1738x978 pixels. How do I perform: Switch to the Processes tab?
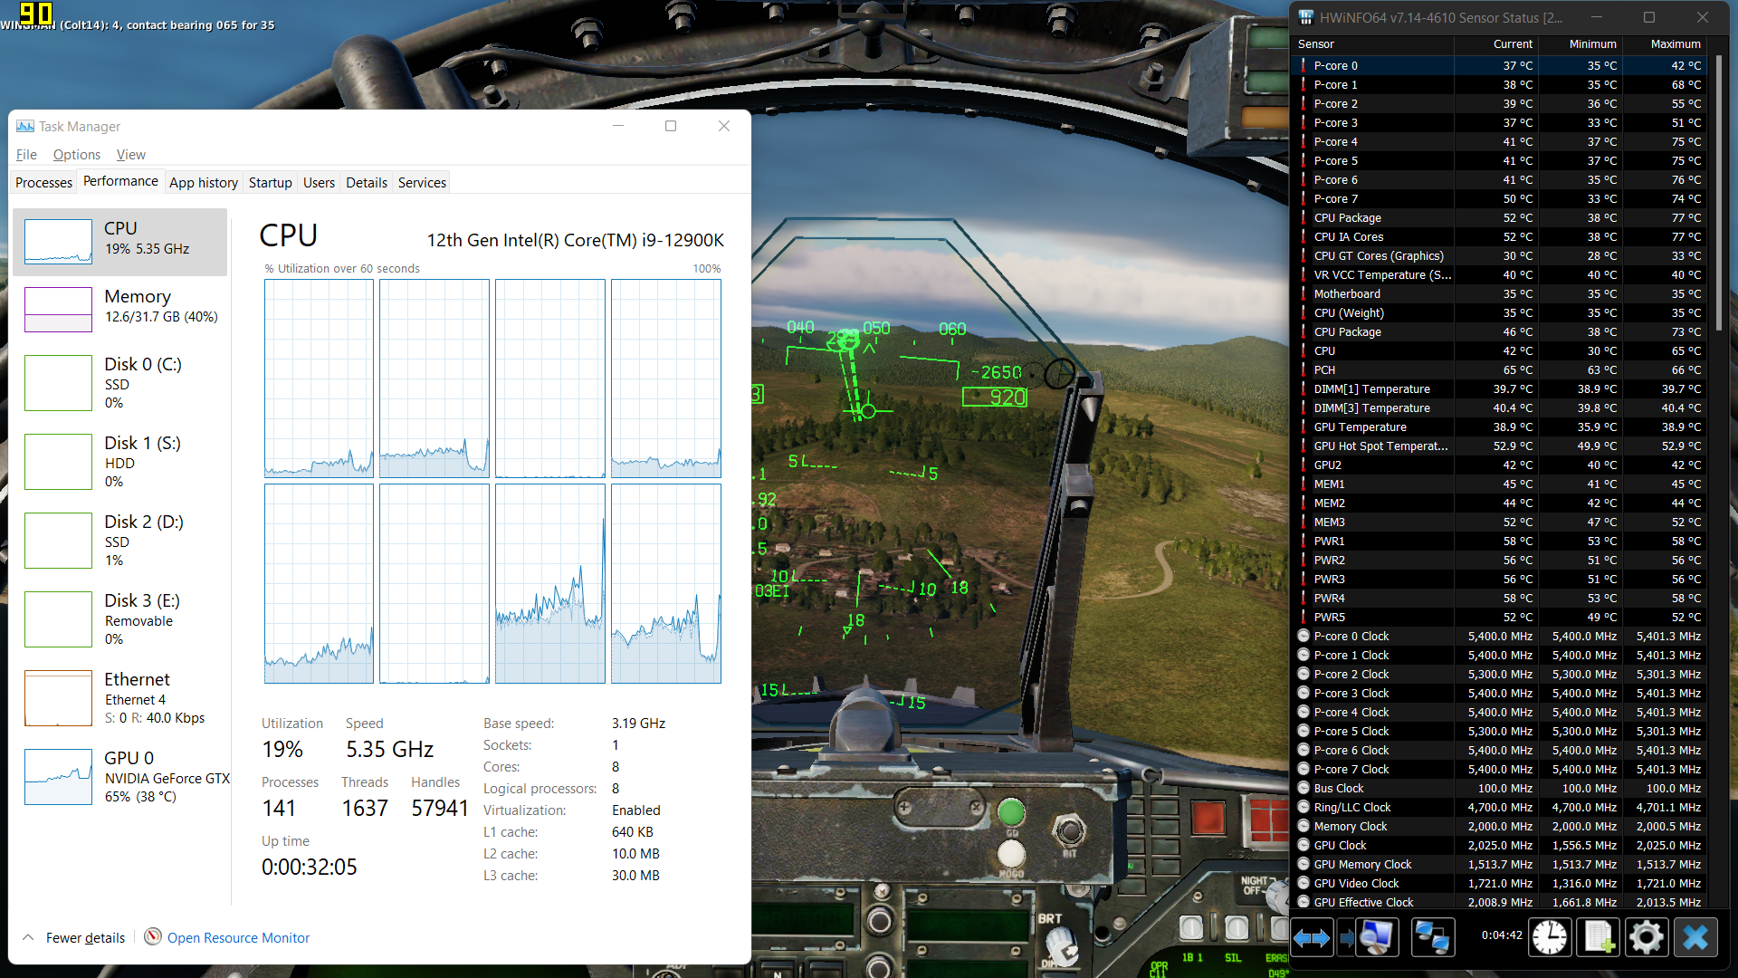(43, 182)
